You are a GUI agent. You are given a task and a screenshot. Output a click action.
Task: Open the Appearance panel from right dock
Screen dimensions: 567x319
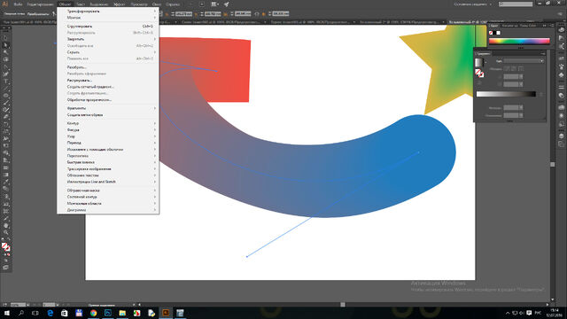tap(561, 116)
